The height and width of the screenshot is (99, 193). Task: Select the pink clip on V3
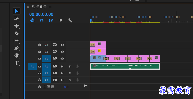(x=98, y=45)
